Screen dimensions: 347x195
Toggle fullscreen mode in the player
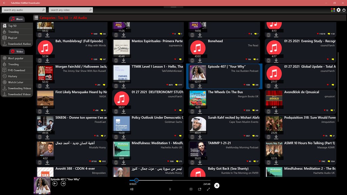coord(208,189)
